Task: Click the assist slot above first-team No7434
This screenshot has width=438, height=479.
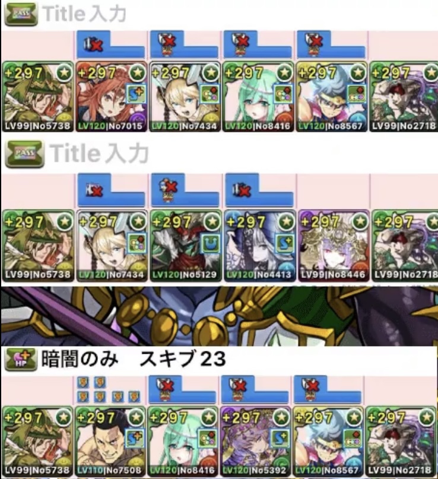Action: [x=184, y=45]
